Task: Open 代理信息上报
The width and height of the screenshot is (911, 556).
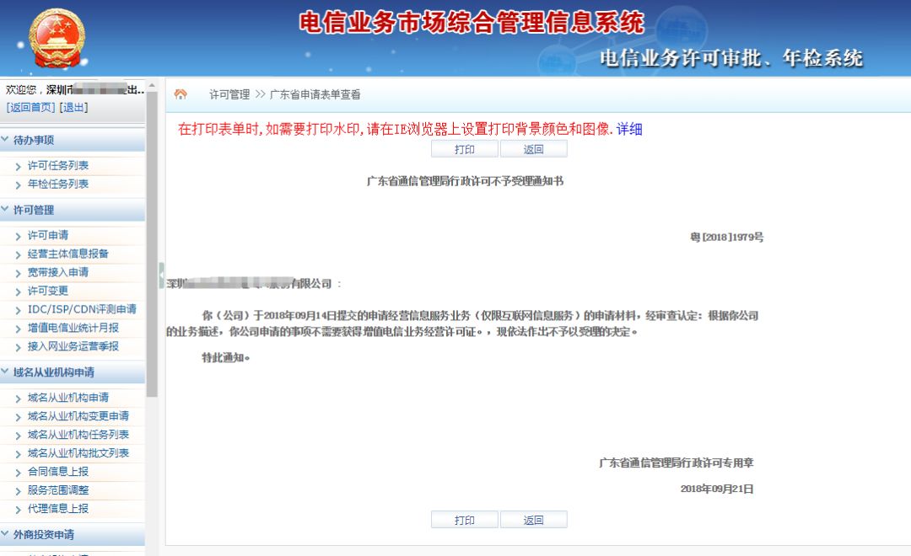Action: click(58, 509)
